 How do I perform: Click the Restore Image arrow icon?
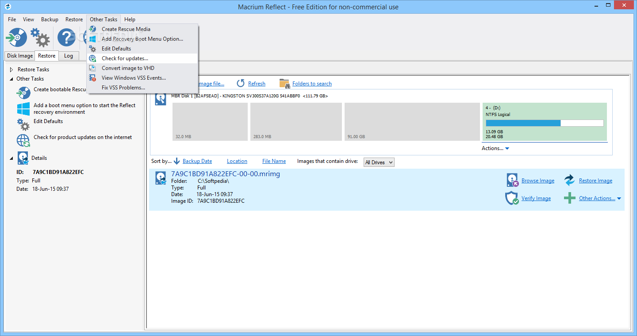[x=570, y=180]
